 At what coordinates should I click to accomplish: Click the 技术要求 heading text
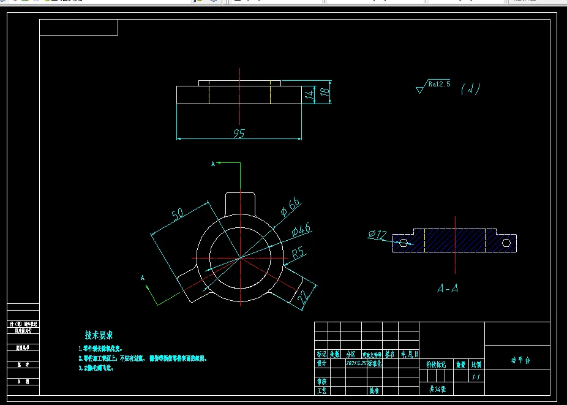click(x=99, y=335)
